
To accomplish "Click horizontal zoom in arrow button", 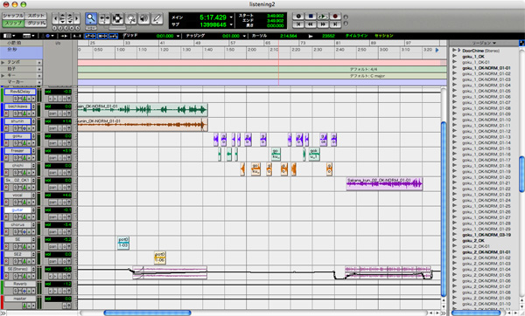I will (x=77, y=18).
